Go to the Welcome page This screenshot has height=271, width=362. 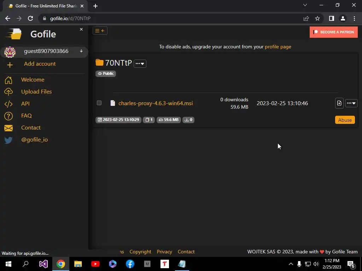click(x=33, y=79)
